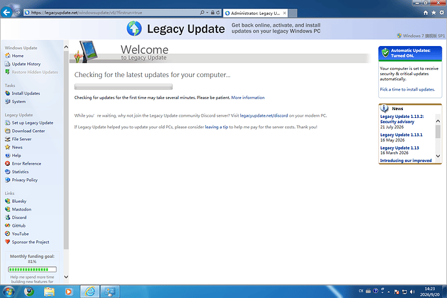Open Update History icon in sidebar
Viewport: 447px width, 298px height.
[x=8, y=64]
